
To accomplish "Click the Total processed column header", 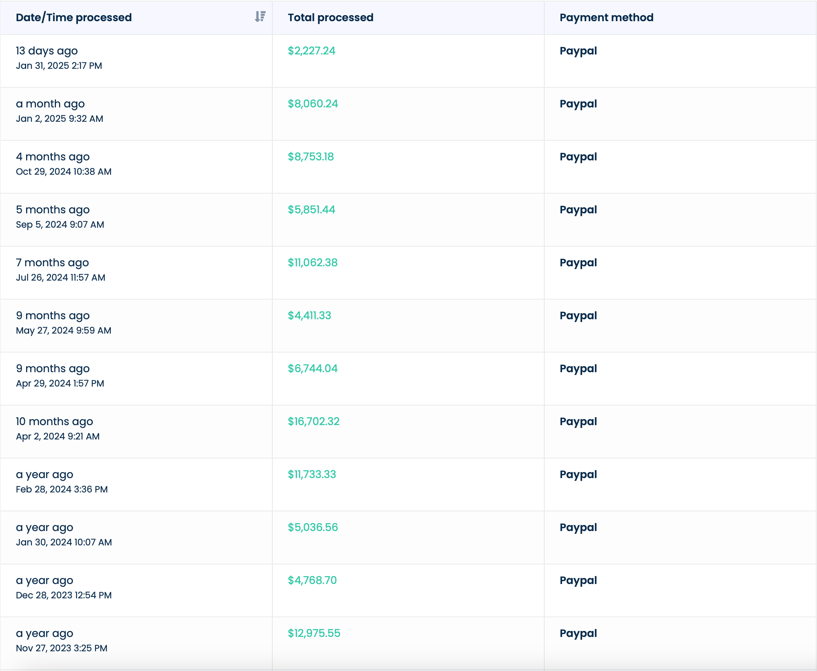I will [331, 17].
